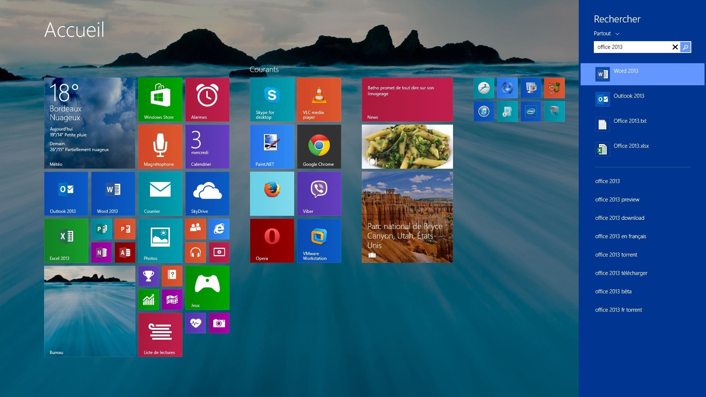Launch the Firefox tile
Image resolution: width=706 pixels, height=397 pixels.
pyautogui.click(x=272, y=194)
